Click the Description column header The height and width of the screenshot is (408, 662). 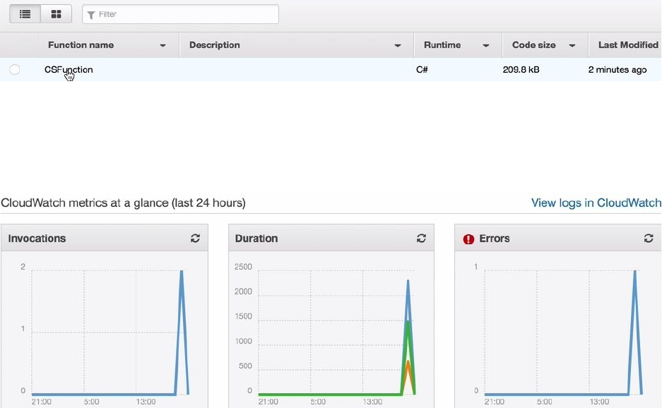click(x=215, y=44)
